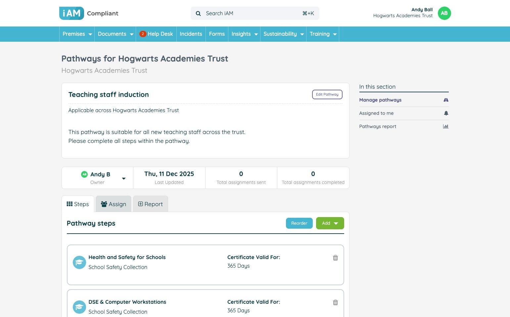The height and width of the screenshot is (317, 510).
Task: Expand the Training menu arrow
Action: coord(335,34)
